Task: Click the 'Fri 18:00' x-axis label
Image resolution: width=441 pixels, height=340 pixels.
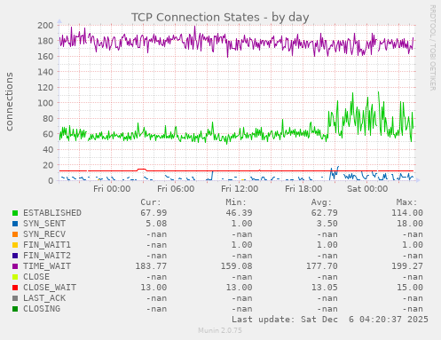Action: click(303, 189)
